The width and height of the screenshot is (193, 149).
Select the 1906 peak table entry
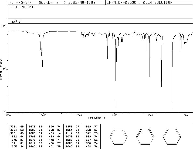[17, 146]
